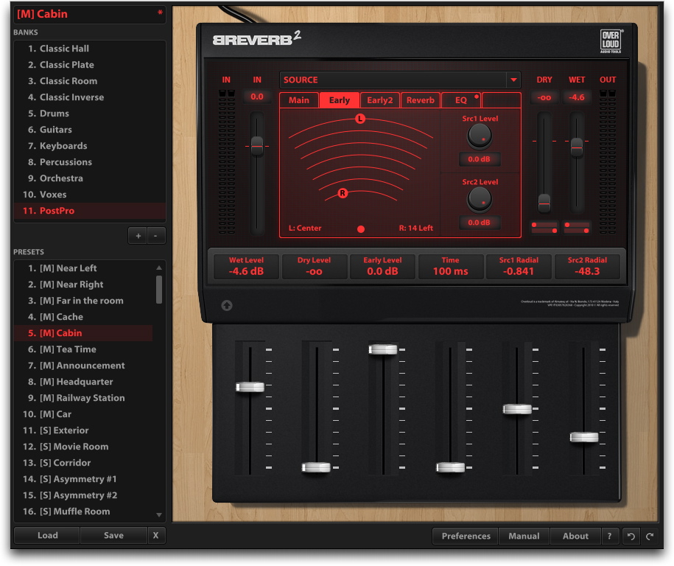Click the WET level fader handle
The height and width of the screenshot is (566, 674).
coord(577,147)
